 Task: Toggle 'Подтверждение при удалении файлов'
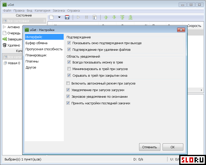click(69, 49)
